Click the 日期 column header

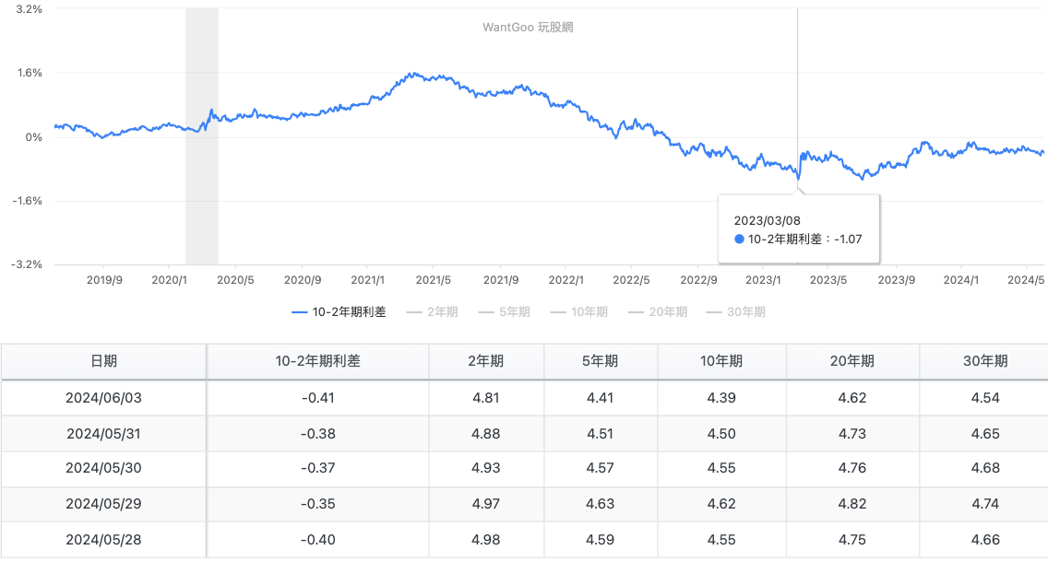(x=103, y=361)
